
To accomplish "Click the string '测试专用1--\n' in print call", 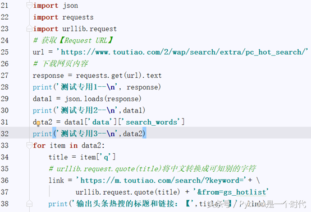I will pyautogui.click(x=88, y=87).
